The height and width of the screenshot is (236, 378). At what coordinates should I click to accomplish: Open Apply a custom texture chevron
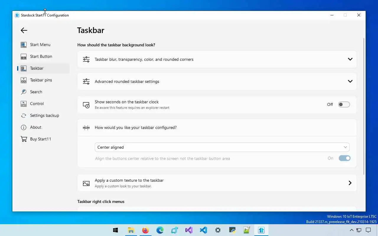pyautogui.click(x=350, y=183)
